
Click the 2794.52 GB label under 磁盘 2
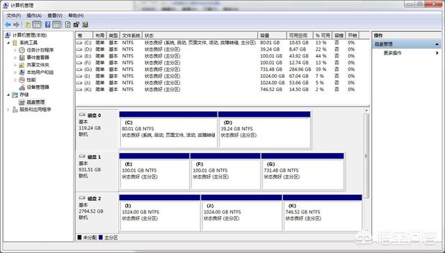pyautogui.click(x=91, y=211)
